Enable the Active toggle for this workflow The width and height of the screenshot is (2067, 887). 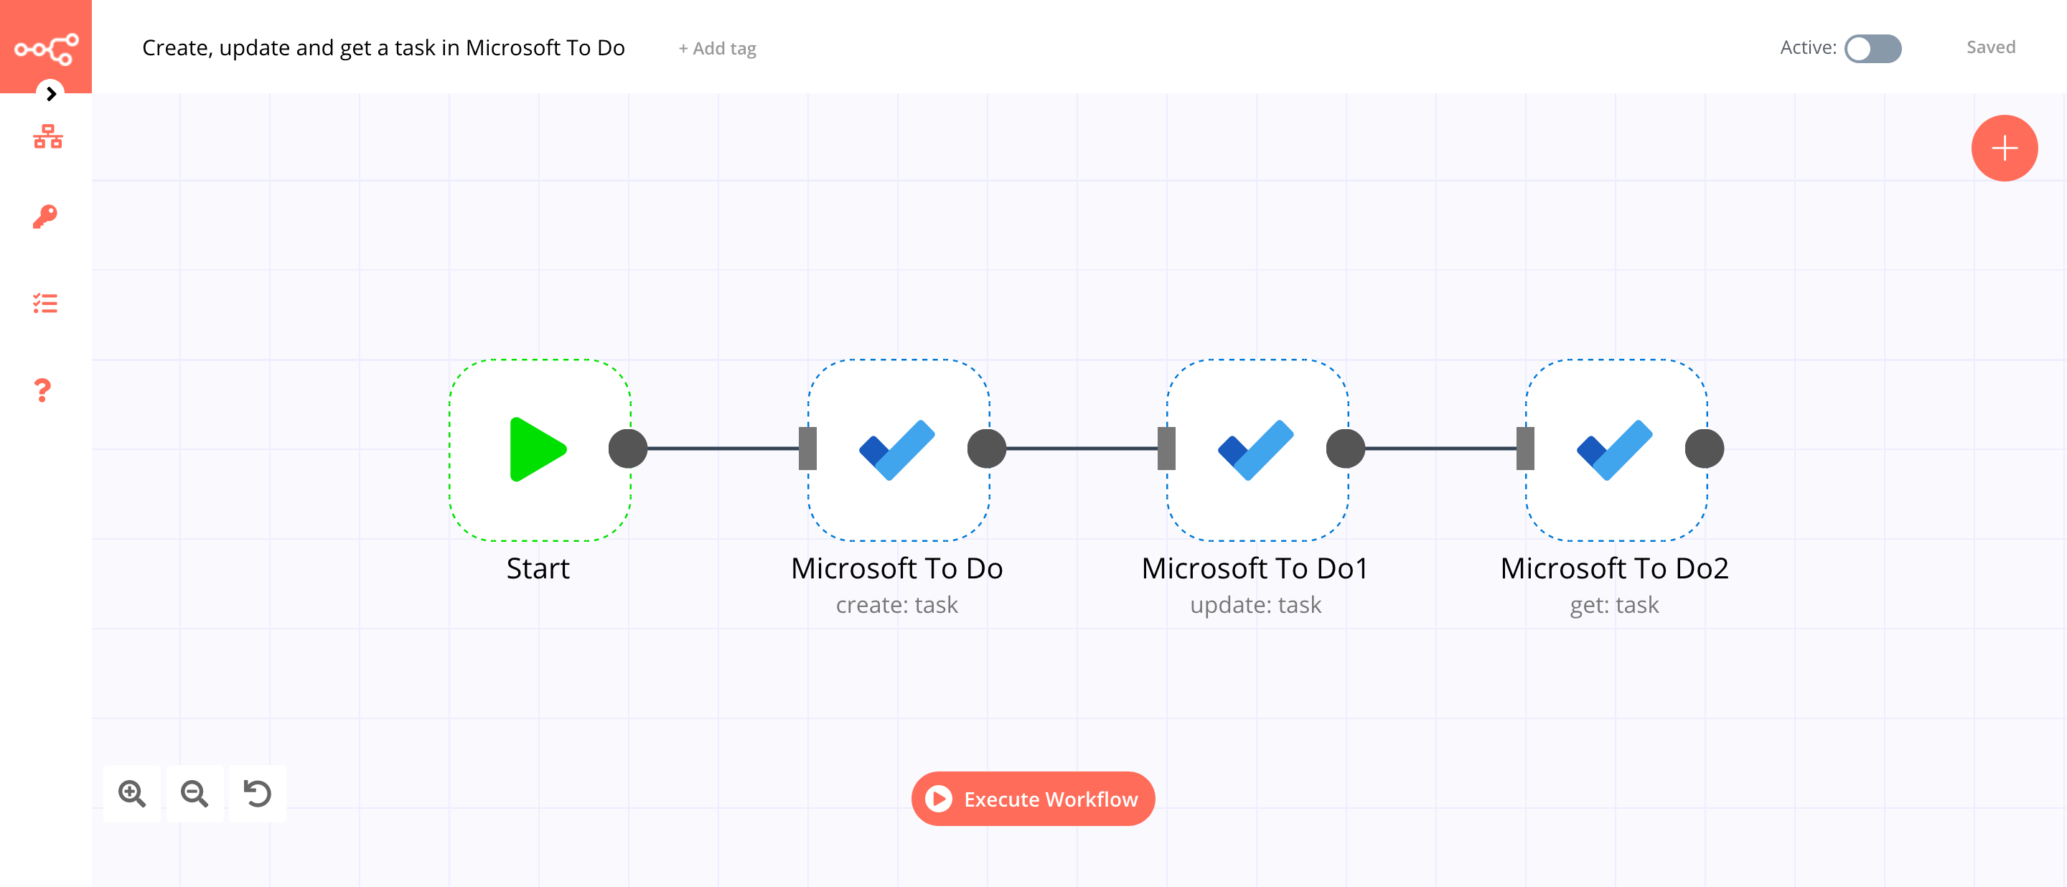1870,47
